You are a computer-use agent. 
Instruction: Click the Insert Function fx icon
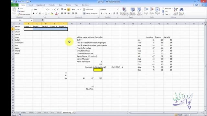(x=42, y=20)
